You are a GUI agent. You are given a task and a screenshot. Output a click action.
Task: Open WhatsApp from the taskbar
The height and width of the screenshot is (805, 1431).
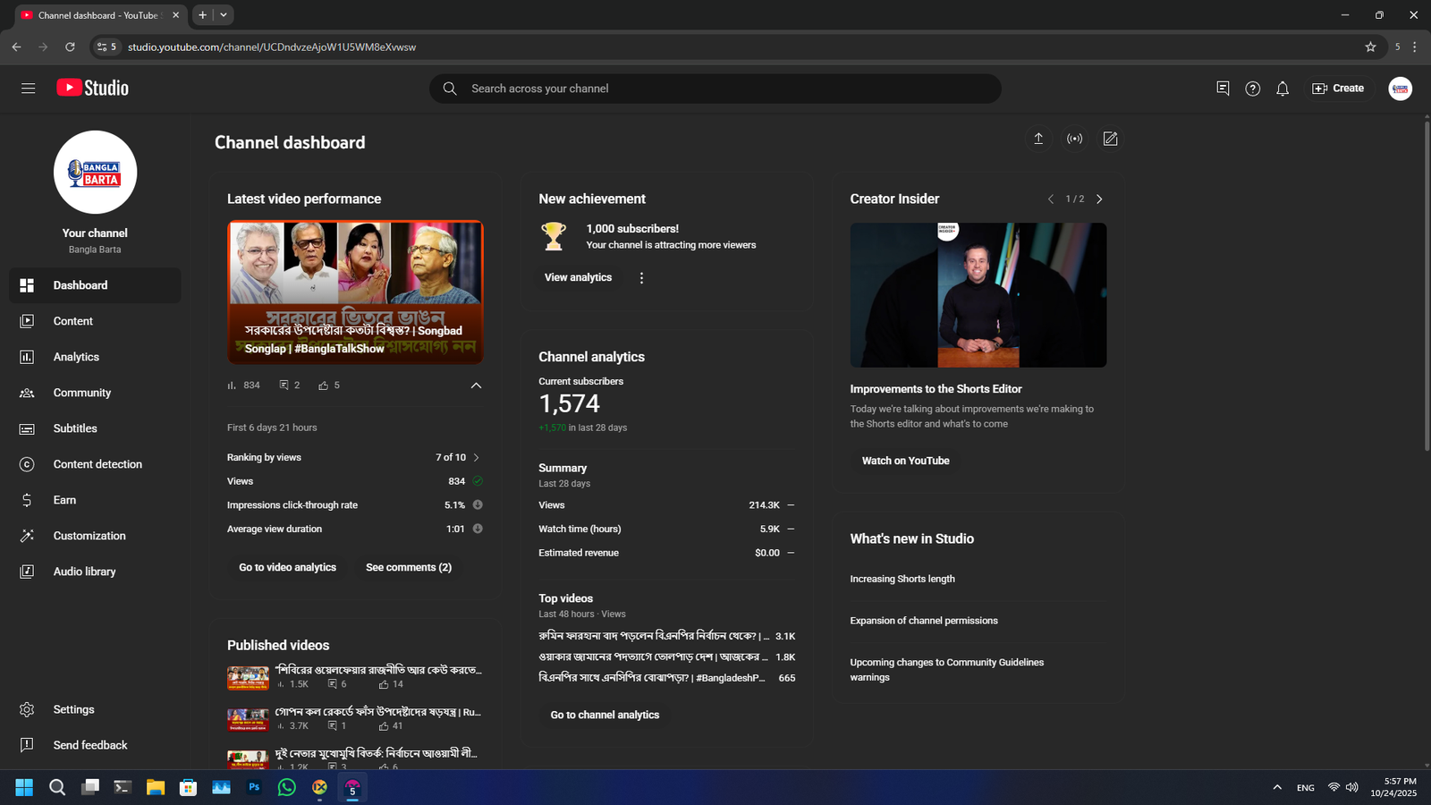287,787
